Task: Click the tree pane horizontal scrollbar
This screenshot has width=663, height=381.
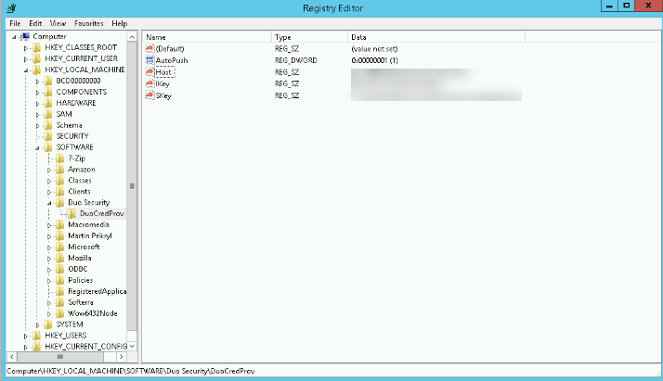Action: [x=60, y=356]
